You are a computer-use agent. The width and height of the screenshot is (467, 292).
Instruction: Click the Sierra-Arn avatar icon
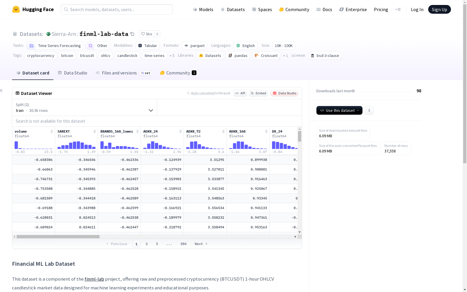coord(48,34)
